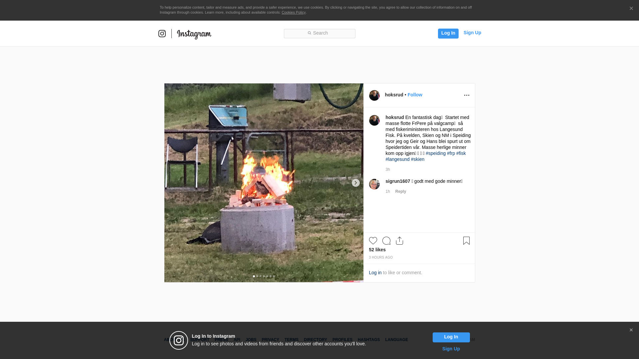Click Sign Up in the bottom banner
Viewport: 639px width, 359px height.
coord(451,349)
